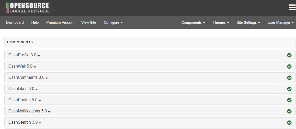Image resolution: width=296 pixels, height=129 pixels.
Task: Click OssnLikes green status checkmark
Action: click(289, 89)
